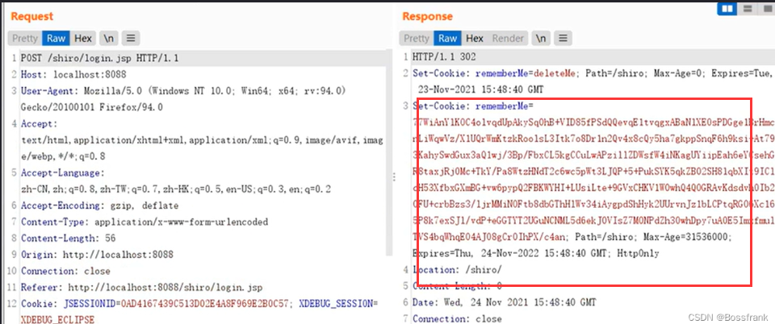Select Raw tab in Request panel
This screenshot has width=775, height=324.
pos(56,38)
